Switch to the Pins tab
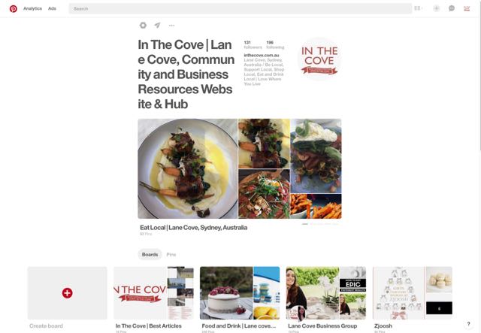The height and width of the screenshot is (333, 481). coord(171,254)
